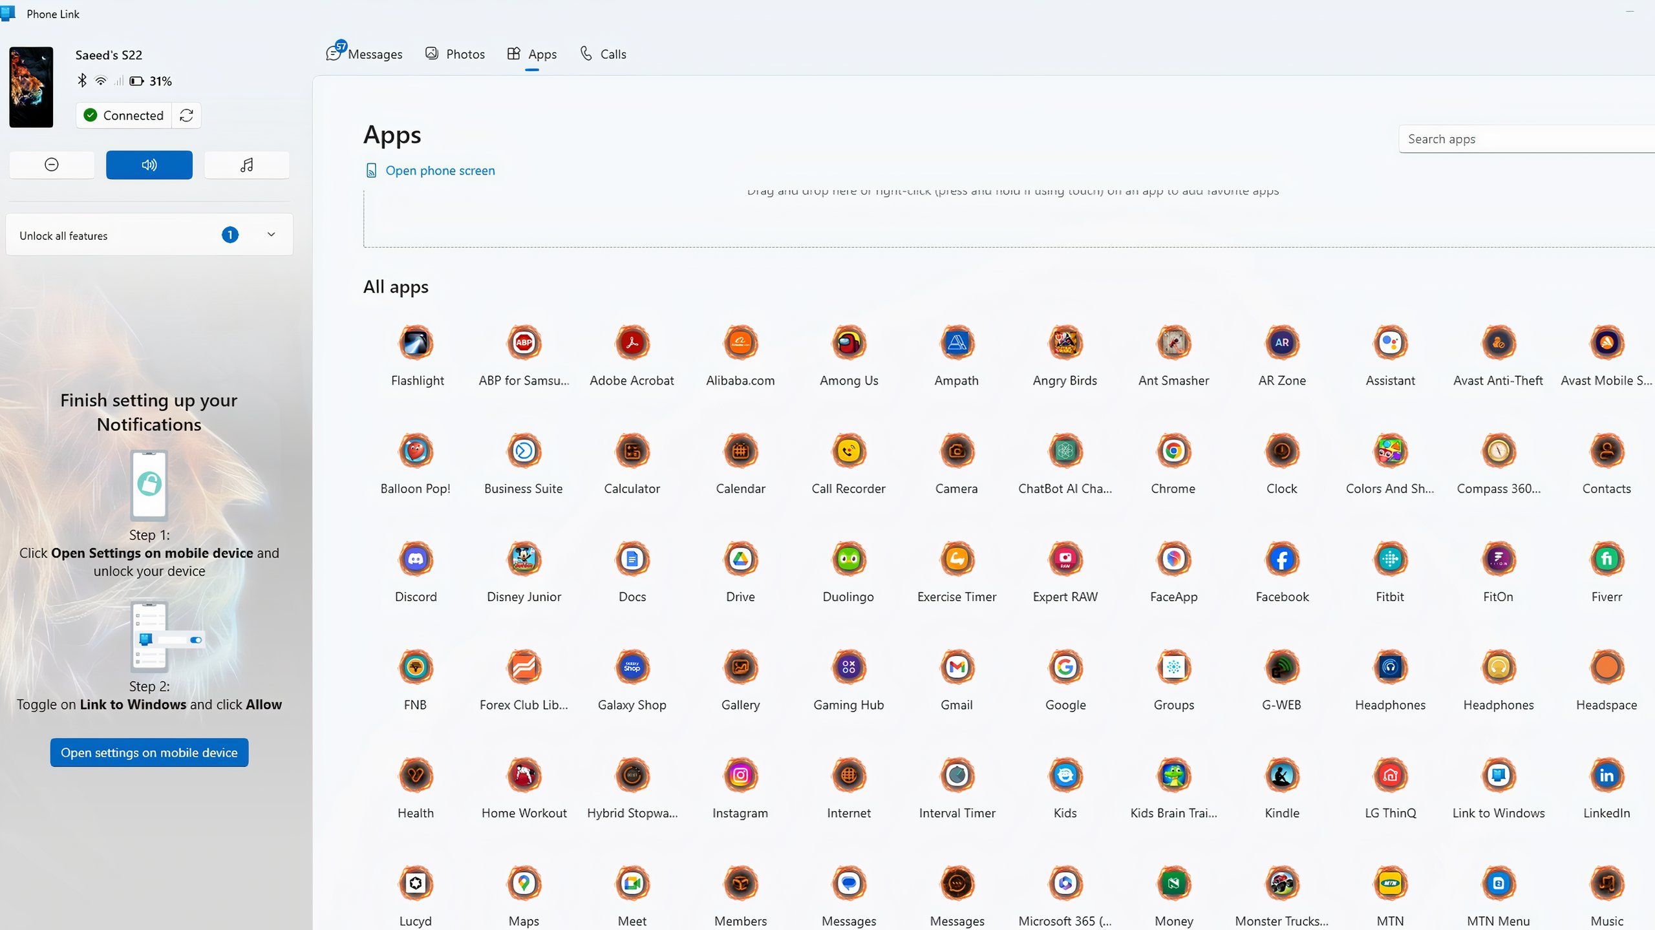Click Open settings on mobile device button
The width and height of the screenshot is (1655, 930).
pos(149,752)
